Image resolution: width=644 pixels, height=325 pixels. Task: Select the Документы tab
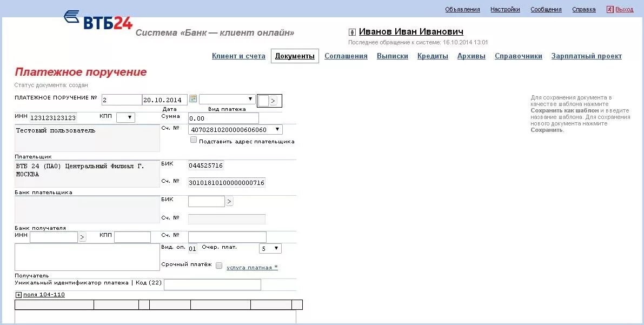click(x=295, y=56)
